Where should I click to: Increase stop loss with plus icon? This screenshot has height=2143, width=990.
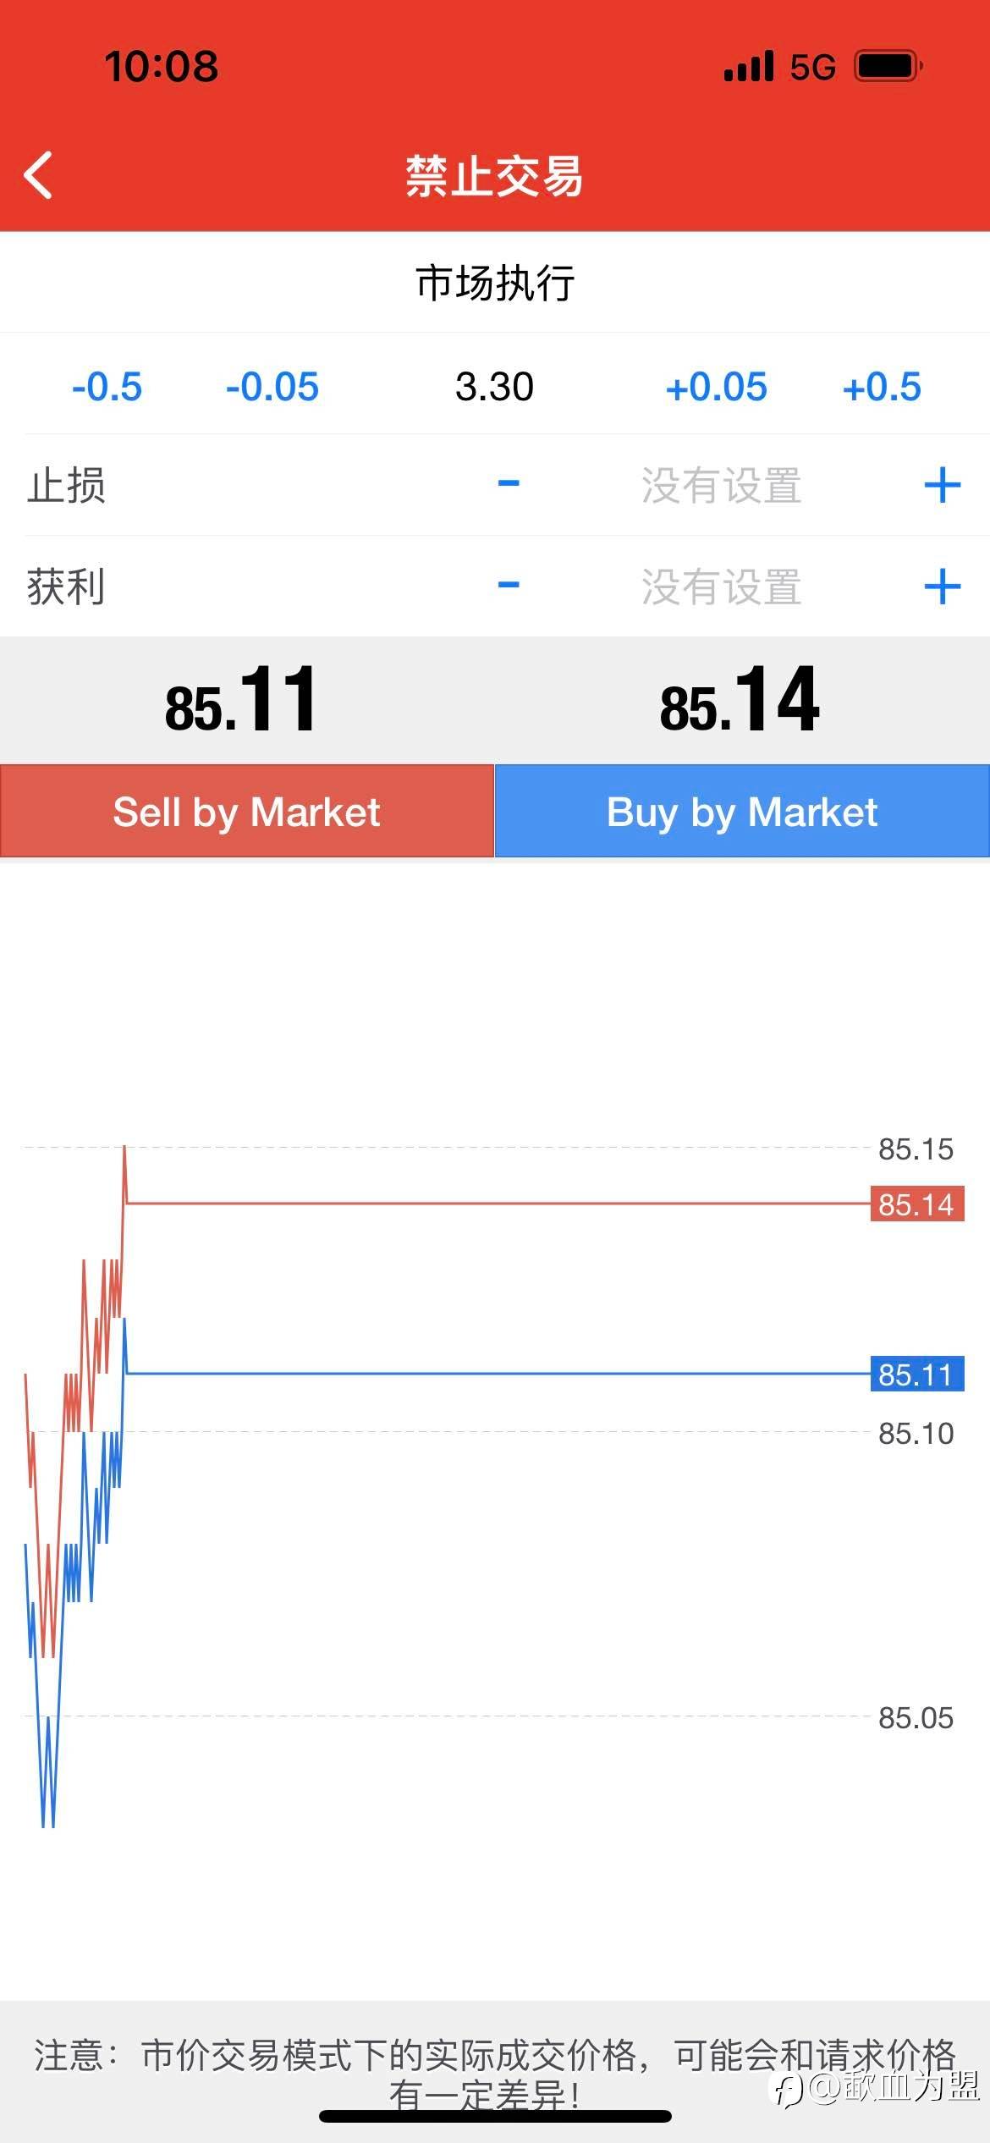click(x=942, y=486)
